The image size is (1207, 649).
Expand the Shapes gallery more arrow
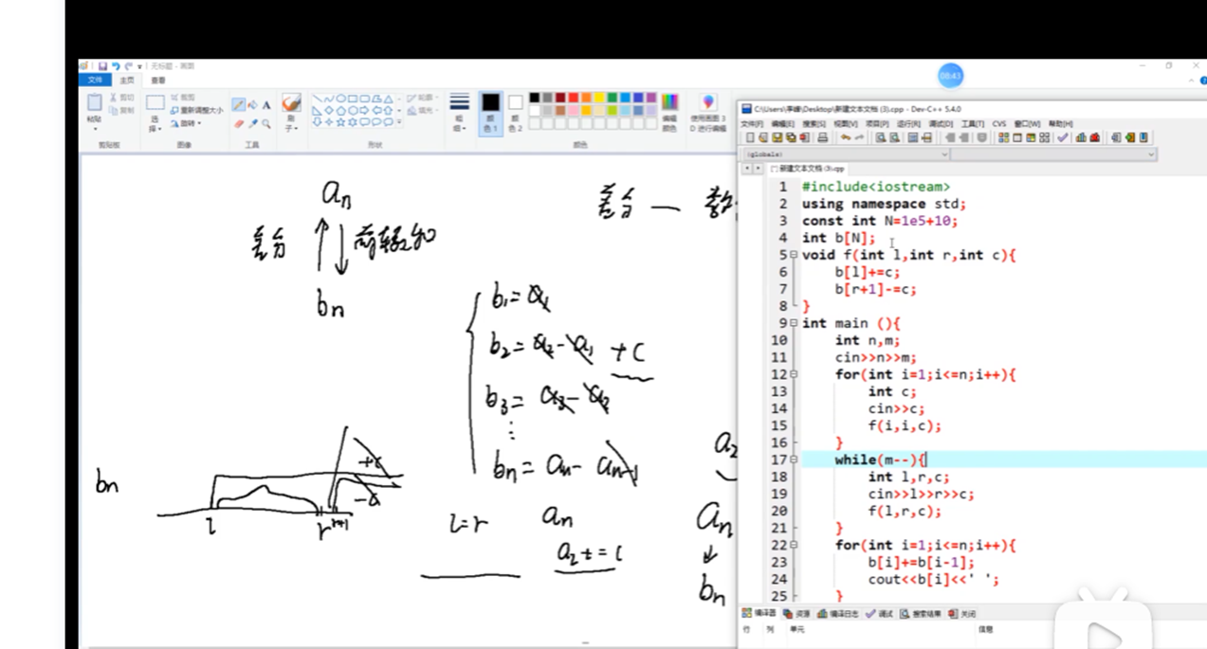click(x=399, y=121)
